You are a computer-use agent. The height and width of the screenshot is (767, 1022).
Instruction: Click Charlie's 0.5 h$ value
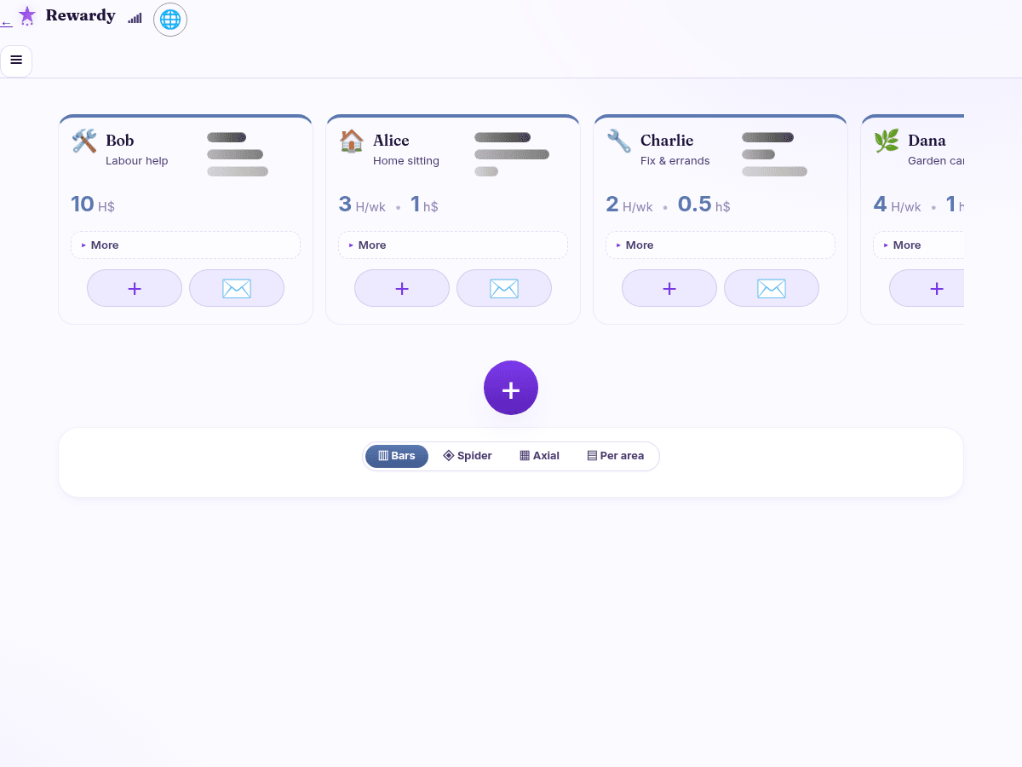click(x=704, y=205)
